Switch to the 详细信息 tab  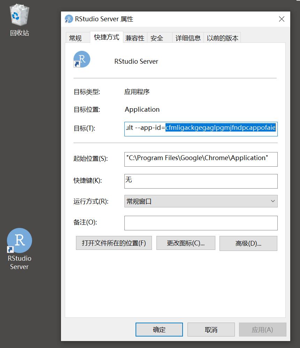pos(188,38)
